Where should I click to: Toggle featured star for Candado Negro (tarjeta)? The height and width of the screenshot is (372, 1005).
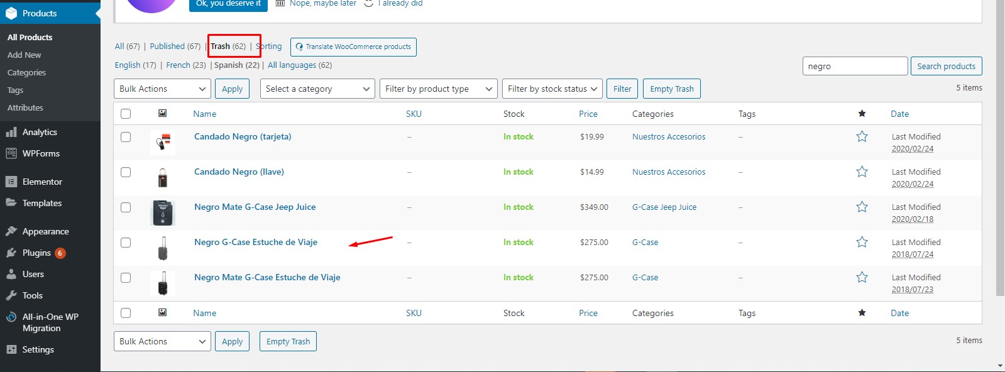pos(862,136)
